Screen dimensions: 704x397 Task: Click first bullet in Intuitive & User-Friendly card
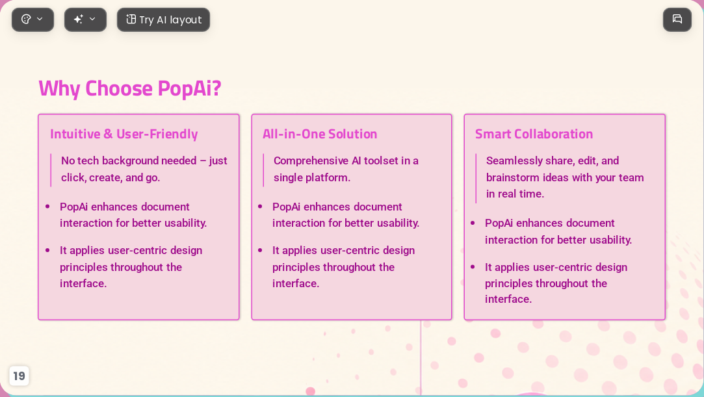click(x=133, y=215)
